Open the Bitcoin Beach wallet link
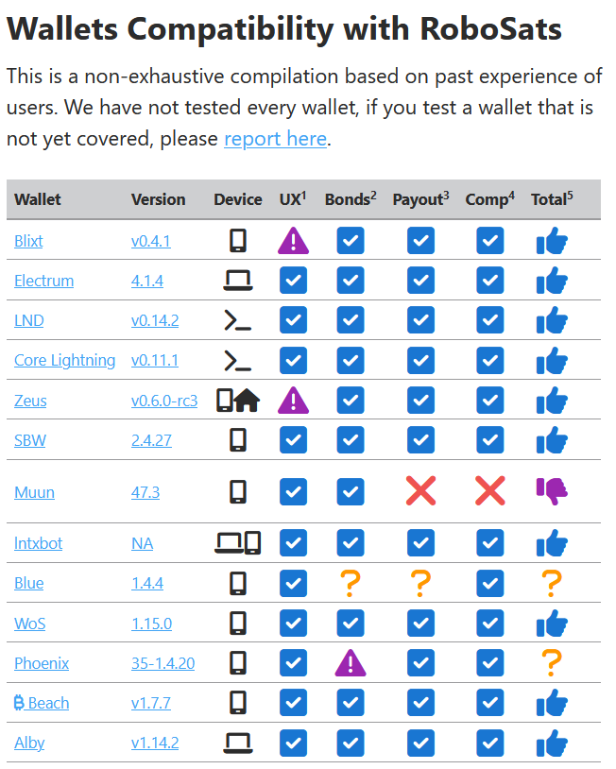This screenshot has width=616, height=769. pyautogui.click(x=42, y=703)
